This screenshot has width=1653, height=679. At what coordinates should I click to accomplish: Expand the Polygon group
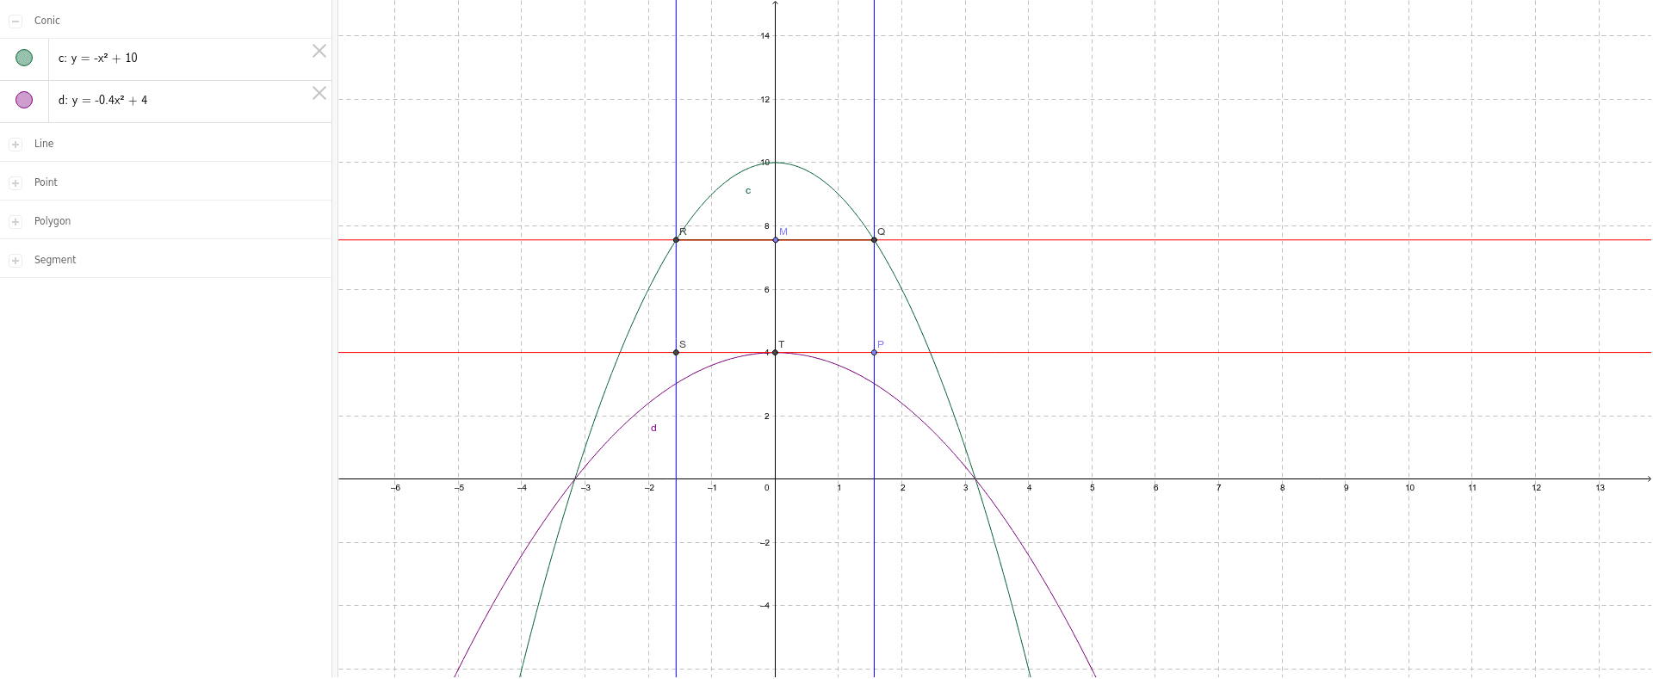(x=15, y=222)
